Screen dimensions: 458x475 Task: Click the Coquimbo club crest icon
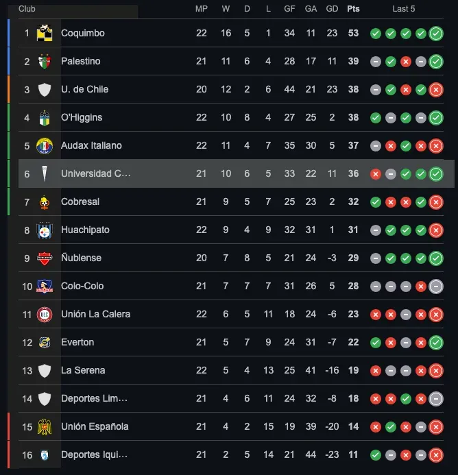tap(45, 33)
